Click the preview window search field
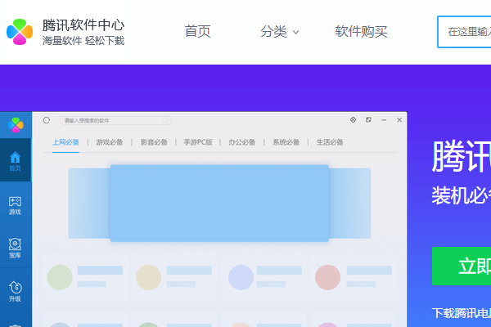This screenshot has height=327, width=491. coord(115,120)
